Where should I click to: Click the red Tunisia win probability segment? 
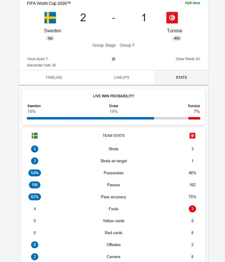pos(194,118)
